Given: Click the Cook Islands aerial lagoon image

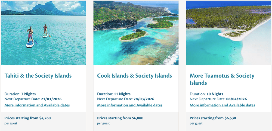Looking at the screenshot, I should pos(136,33).
